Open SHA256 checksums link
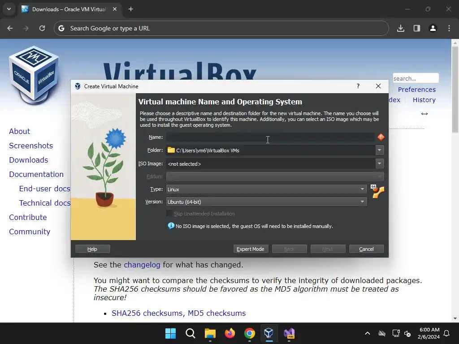Screen dimensions: 459x344 tap(147, 313)
